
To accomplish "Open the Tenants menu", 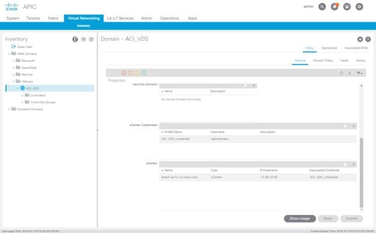I will 33,18.
